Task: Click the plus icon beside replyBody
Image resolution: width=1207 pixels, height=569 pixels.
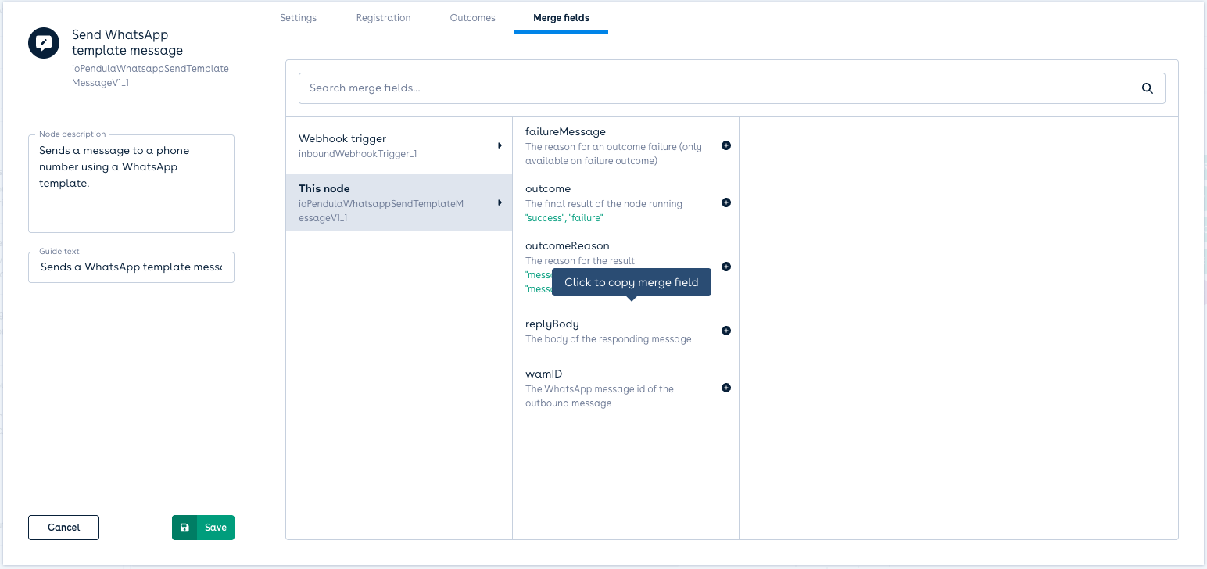Action: point(725,331)
